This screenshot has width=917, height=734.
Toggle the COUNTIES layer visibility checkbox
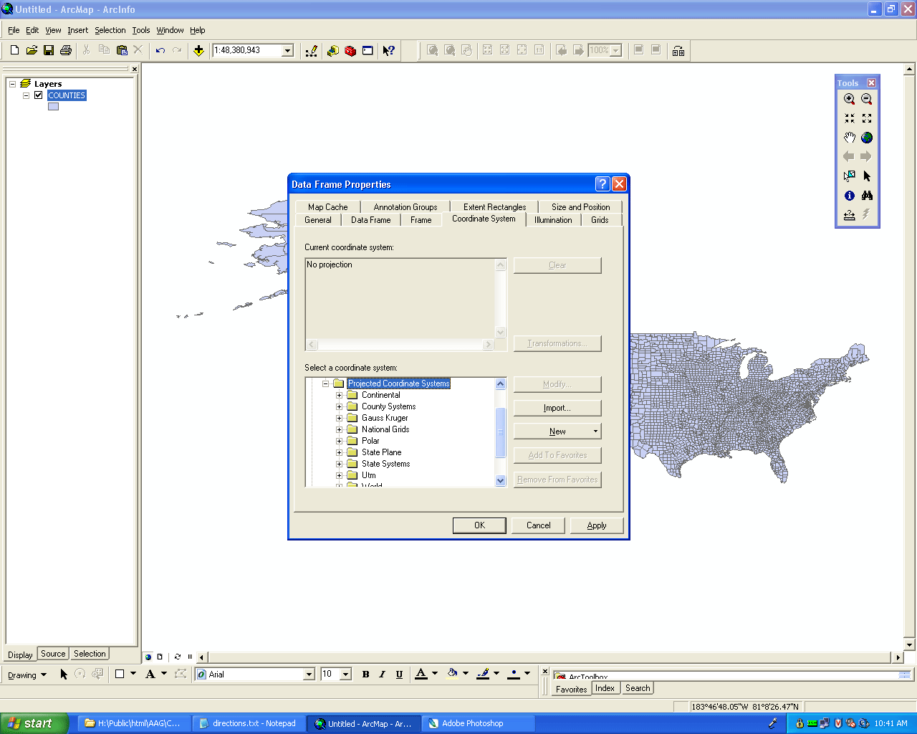pyautogui.click(x=39, y=95)
